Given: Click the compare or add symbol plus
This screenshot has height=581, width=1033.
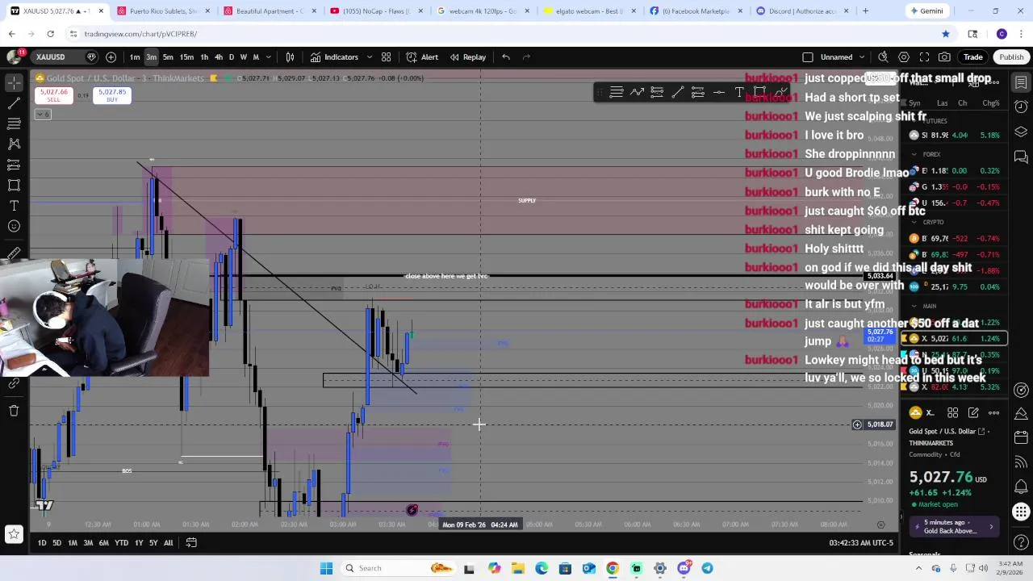Looking at the screenshot, I should (x=111, y=57).
